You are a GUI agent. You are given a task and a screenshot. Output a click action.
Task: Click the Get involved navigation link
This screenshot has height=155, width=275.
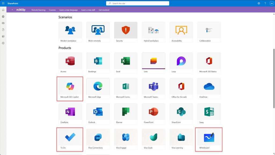point(104,10)
